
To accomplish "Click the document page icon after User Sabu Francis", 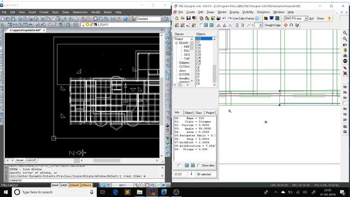I will 257,18.
